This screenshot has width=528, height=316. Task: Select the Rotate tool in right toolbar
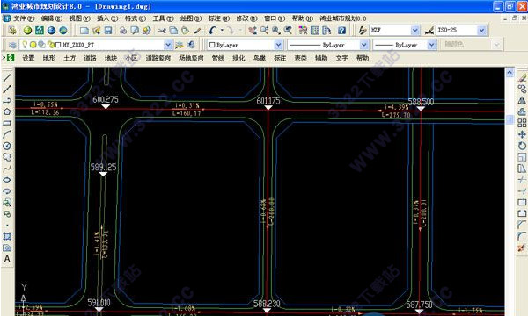tap(522, 146)
